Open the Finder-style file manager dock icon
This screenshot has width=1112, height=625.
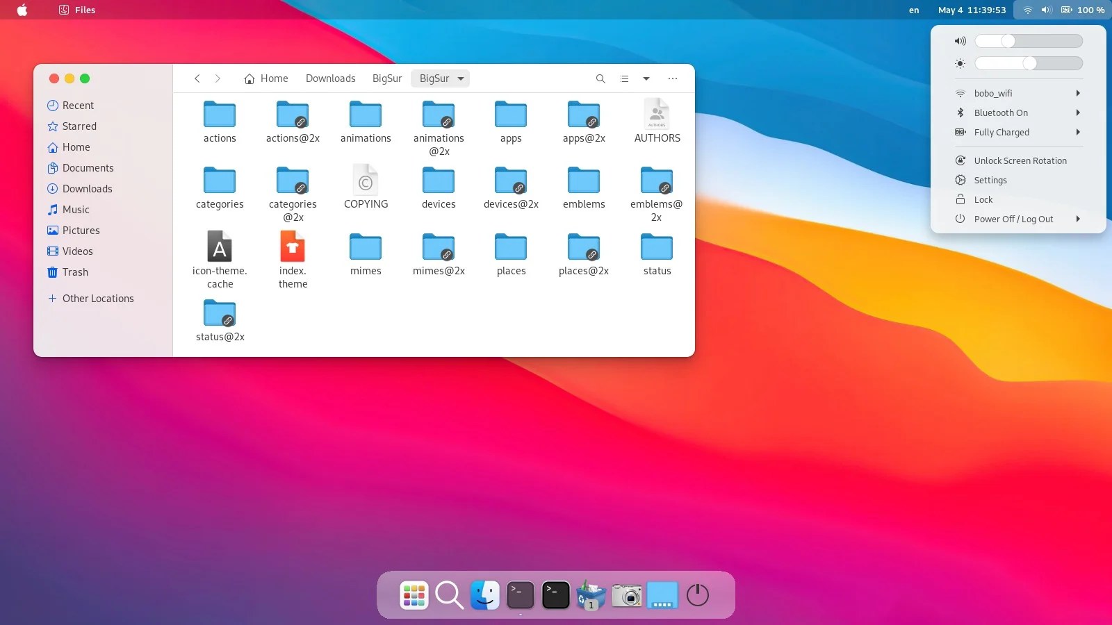[485, 595]
